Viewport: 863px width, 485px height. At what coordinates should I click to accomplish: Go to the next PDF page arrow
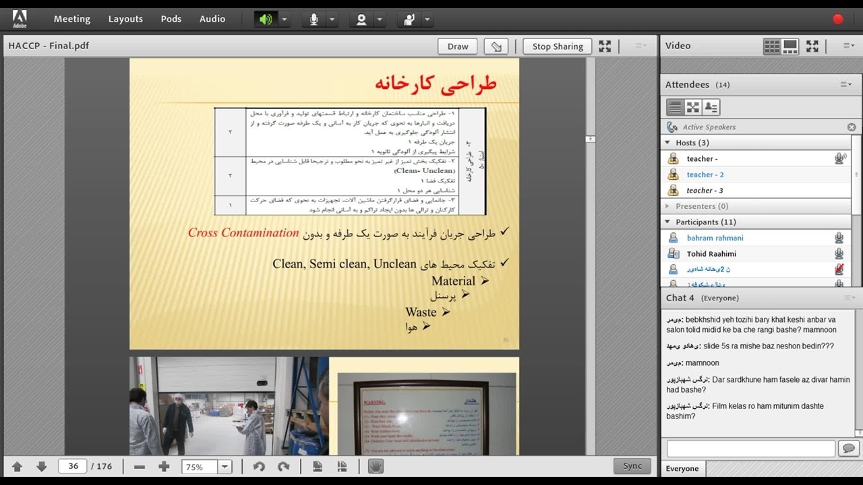(x=41, y=466)
